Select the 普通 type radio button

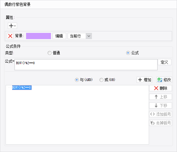49,53
